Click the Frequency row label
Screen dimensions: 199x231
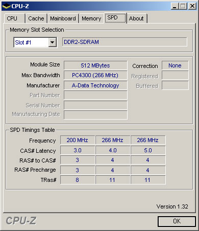pyautogui.click(x=42, y=141)
